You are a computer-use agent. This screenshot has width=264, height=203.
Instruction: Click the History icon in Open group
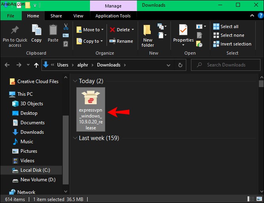(x=199, y=44)
